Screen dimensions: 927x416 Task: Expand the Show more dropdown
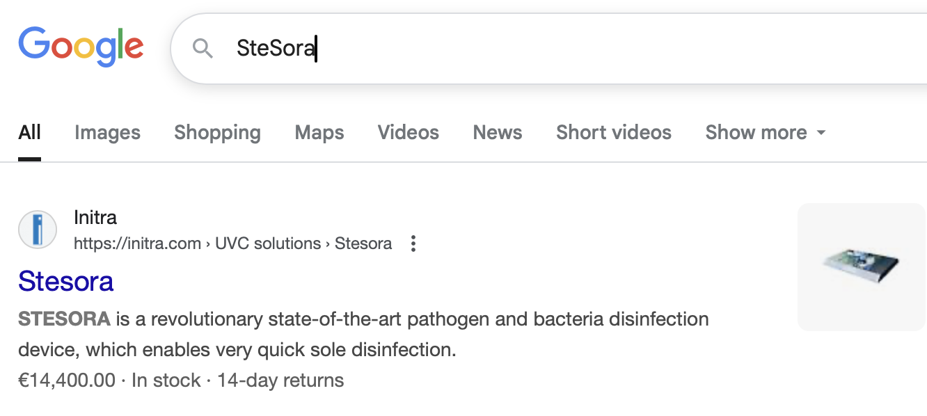click(x=766, y=132)
